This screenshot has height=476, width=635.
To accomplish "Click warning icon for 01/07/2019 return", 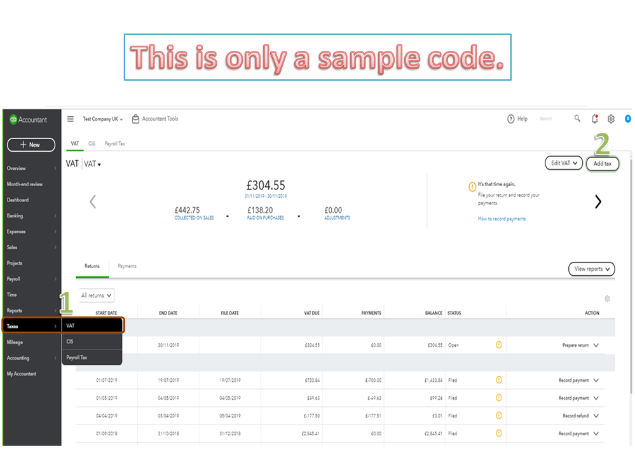I will [499, 380].
